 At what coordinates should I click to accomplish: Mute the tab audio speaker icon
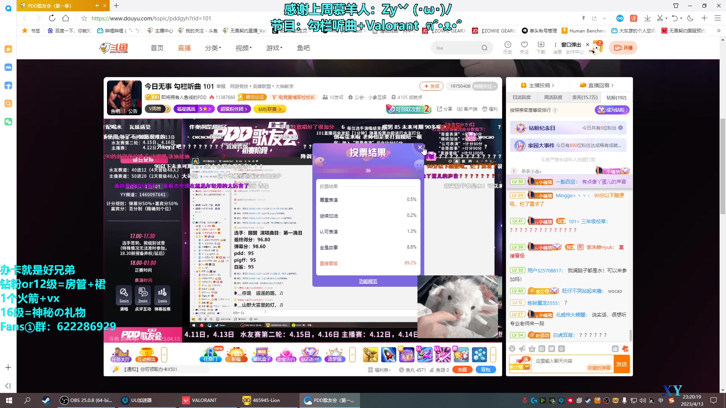coord(97,6)
